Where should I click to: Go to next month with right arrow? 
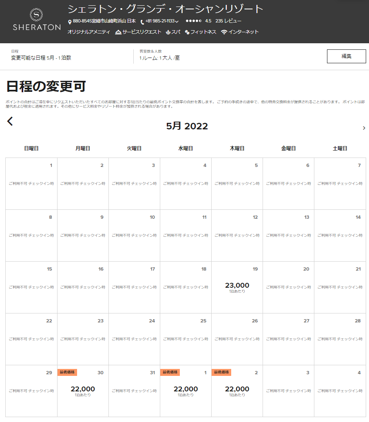[x=364, y=128]
